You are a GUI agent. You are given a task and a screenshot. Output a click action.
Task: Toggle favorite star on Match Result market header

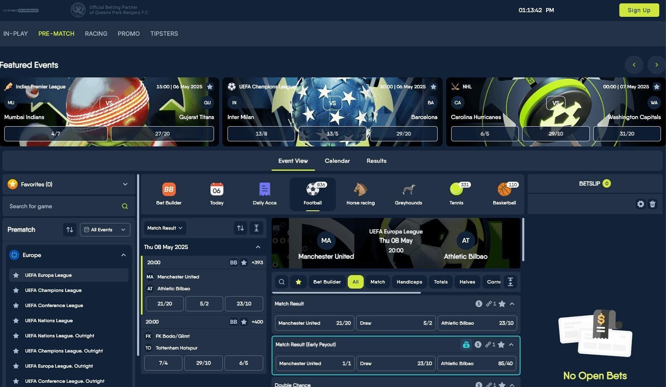pyautogui.click(x=502, y=304)
